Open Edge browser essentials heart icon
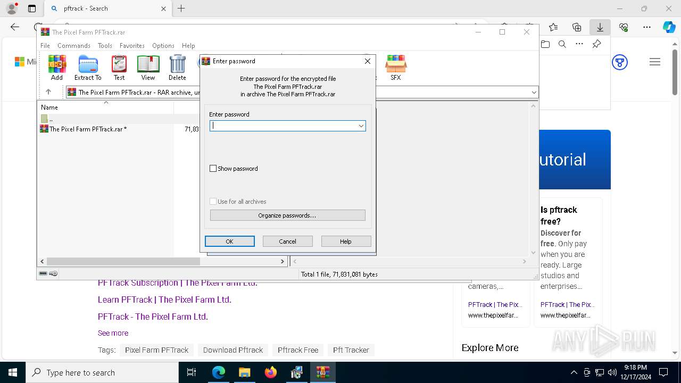 pyautogui.click(x=624, y=27)
